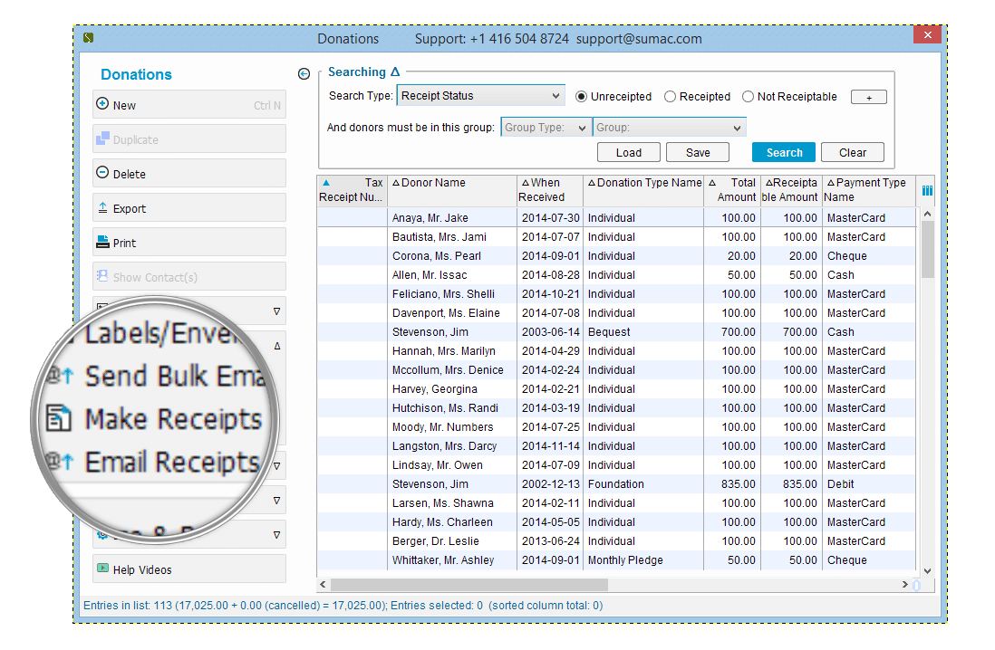Sort by Donor Name column header
This screenshot has height=650, width=995.
coord(433,183)
